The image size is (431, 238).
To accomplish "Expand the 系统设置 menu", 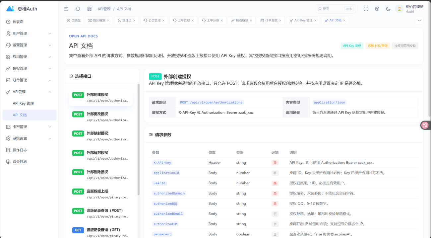I will point(29,138).
